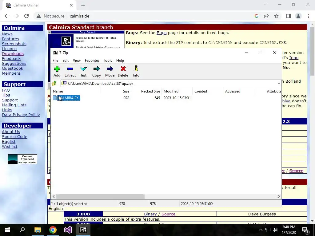Viewport: 315px width, 236px height.
Task: Open a new Chrome tab
Action: coord(83,6)
